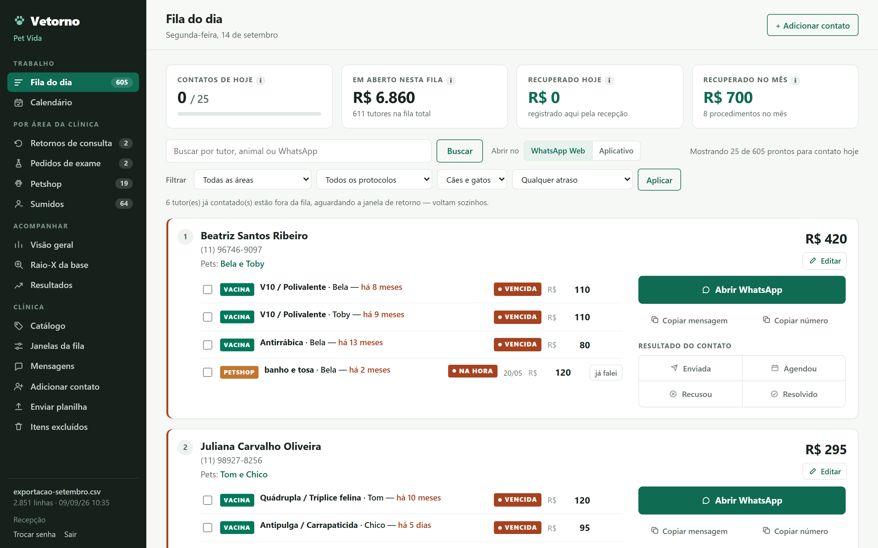This screenshot has width=878, height=548.
Task: Click the Catálogo tag icon
Action: 19,326
